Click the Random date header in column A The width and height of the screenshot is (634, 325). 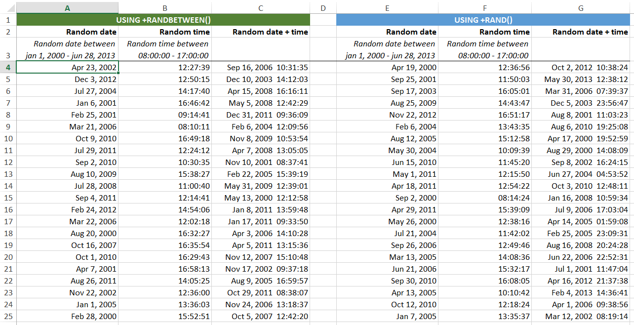pyautogui.click(x=68, y=32)
